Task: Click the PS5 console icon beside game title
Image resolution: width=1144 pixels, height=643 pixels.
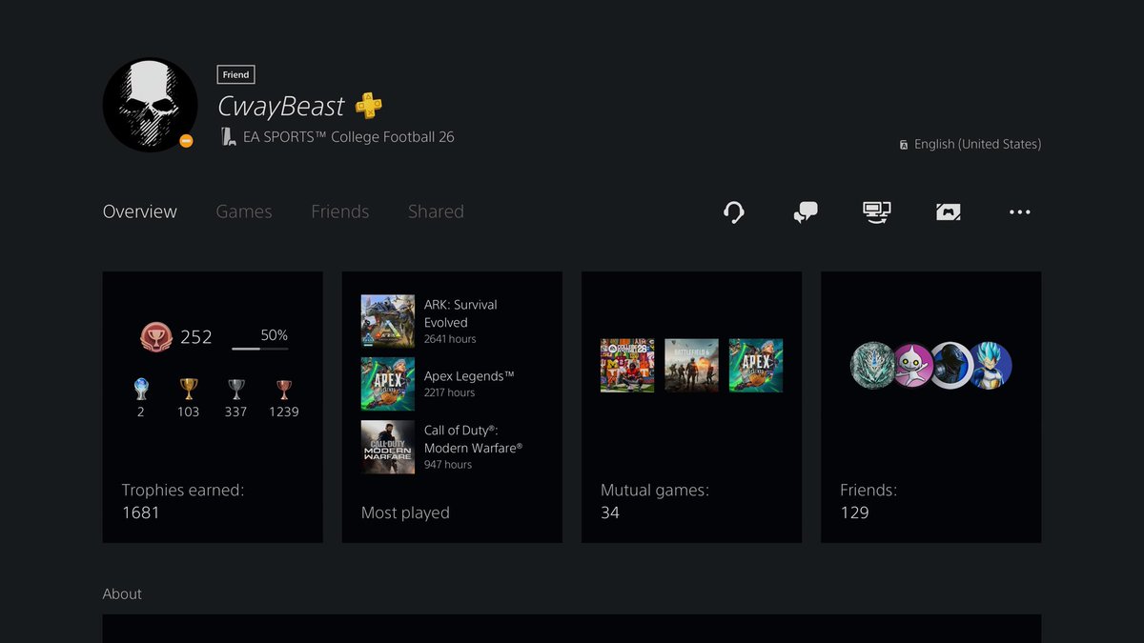Action: pyautogui.click(x=228, y=136)
